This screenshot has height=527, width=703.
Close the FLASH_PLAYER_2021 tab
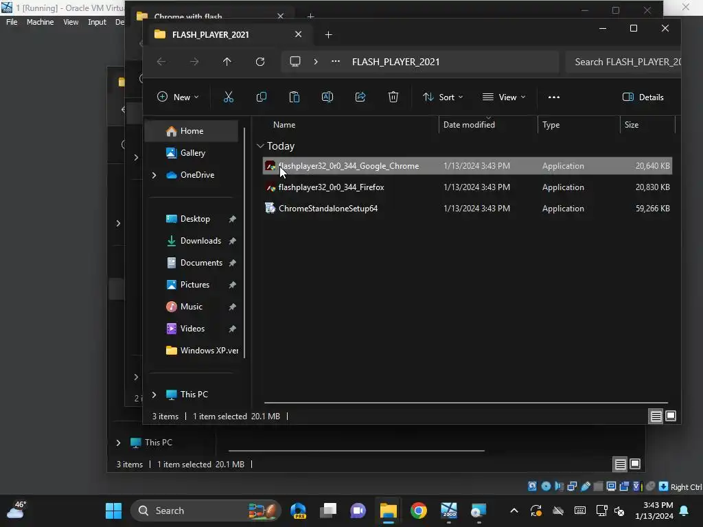[x=298, y=34]
